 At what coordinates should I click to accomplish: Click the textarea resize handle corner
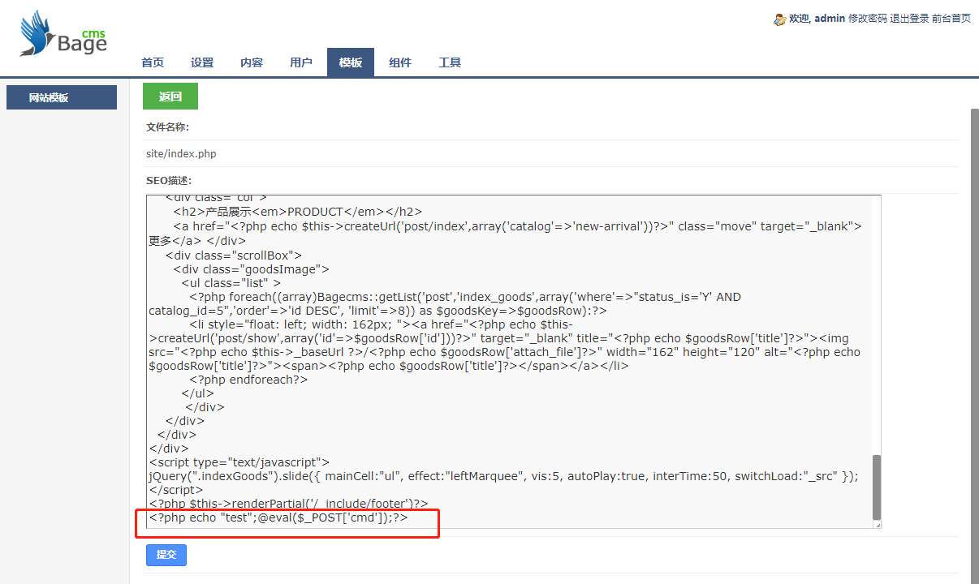(x=877, y=525)
